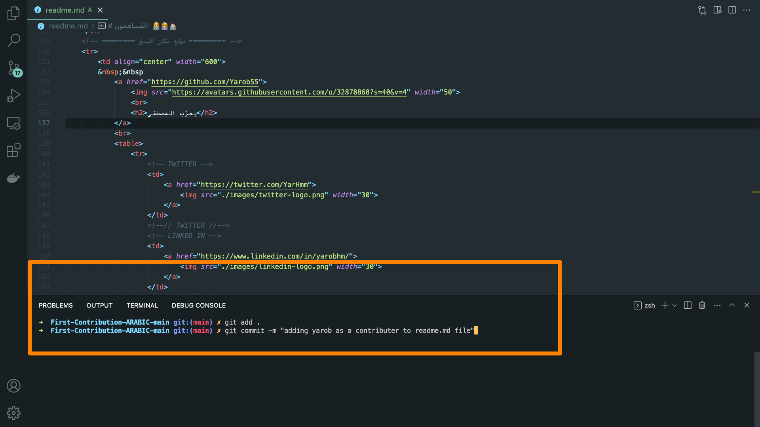
Task: Split the editor right
Action: click(x=732, y=10)
